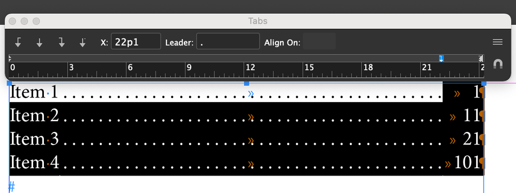
Task: Click the ruler at the 12 pica mark
Action: [244, 70]
